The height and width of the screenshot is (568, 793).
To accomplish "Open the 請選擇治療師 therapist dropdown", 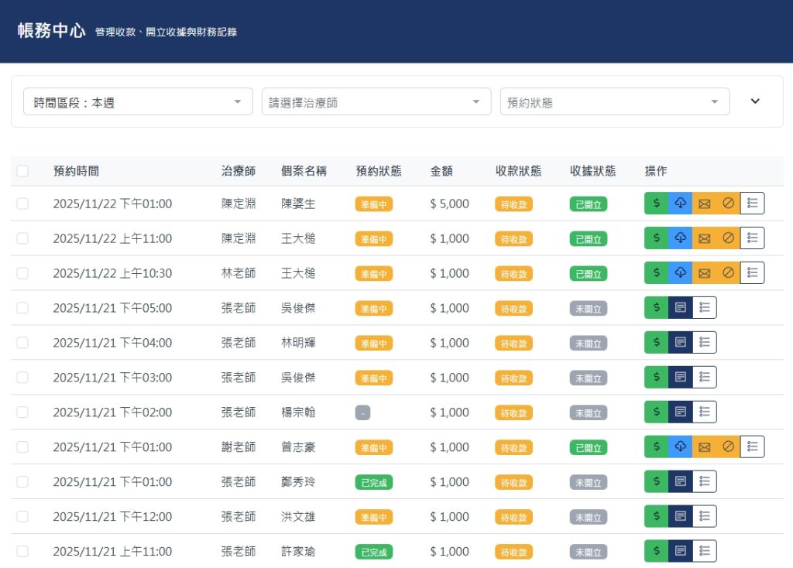I will coord(376,102).
